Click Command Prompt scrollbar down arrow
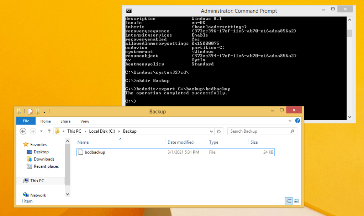The height and width of the screenshot is (216, 364). 350,117
